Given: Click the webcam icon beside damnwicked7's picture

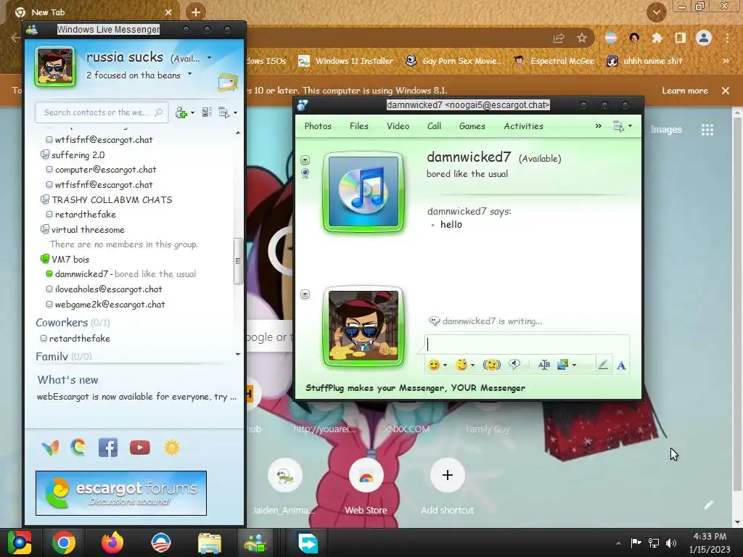Looking at the screenshot, I should point(305,173).
